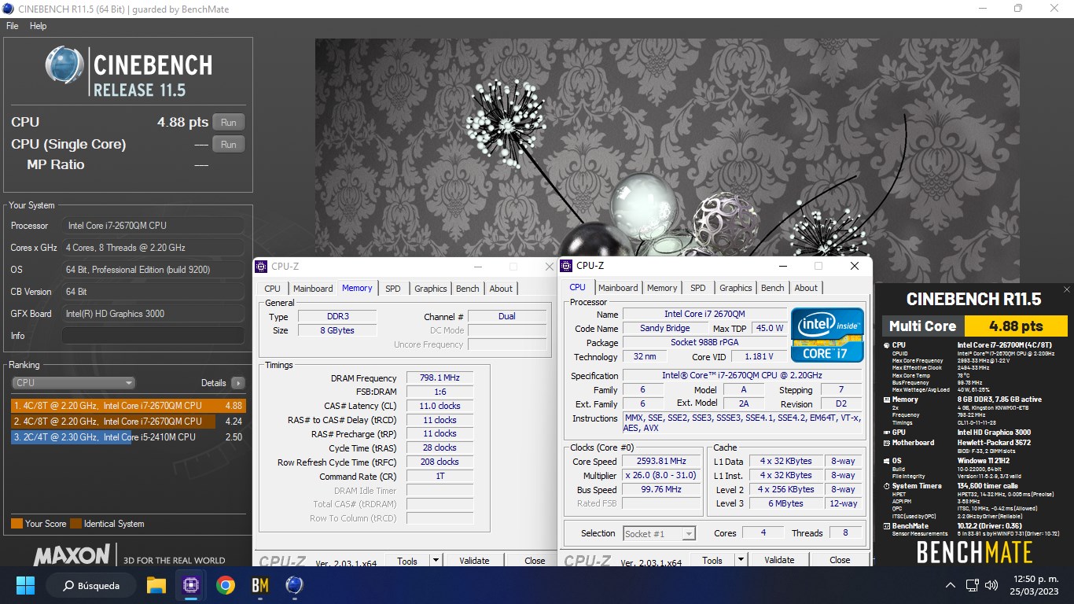Image resolution: width=1074 pixels, height=604 pixels.
Task: Open the Help menu in Cinebench
Action: tap(38, 26)
